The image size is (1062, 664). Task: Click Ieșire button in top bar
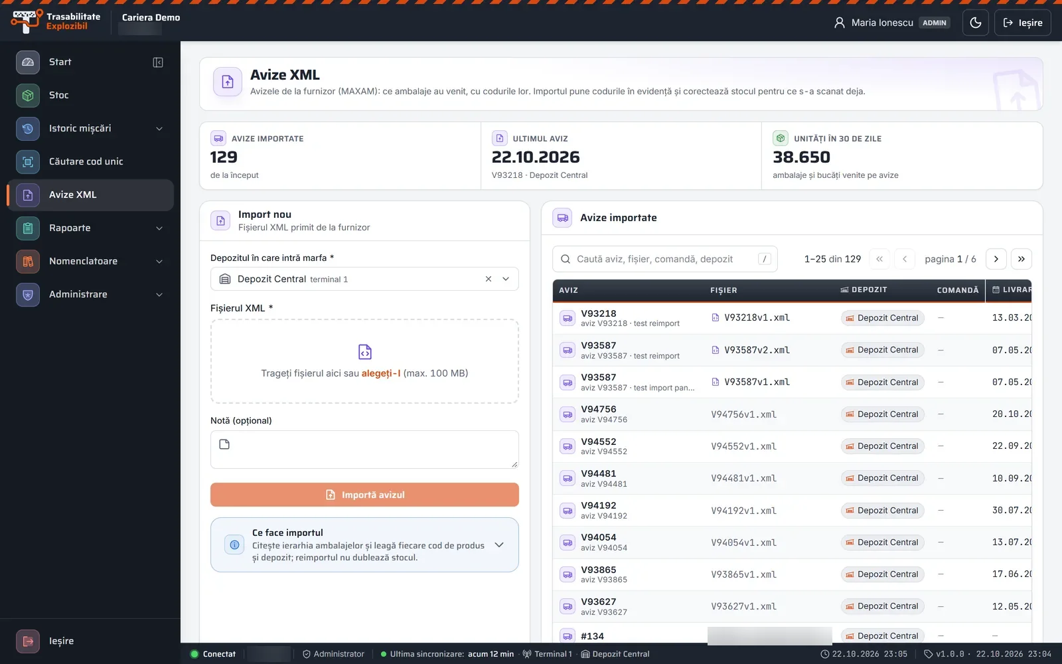click(1022, 23)
